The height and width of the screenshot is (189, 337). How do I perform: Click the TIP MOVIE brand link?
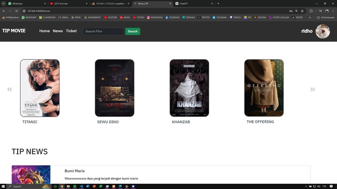(x=14, y=31)
